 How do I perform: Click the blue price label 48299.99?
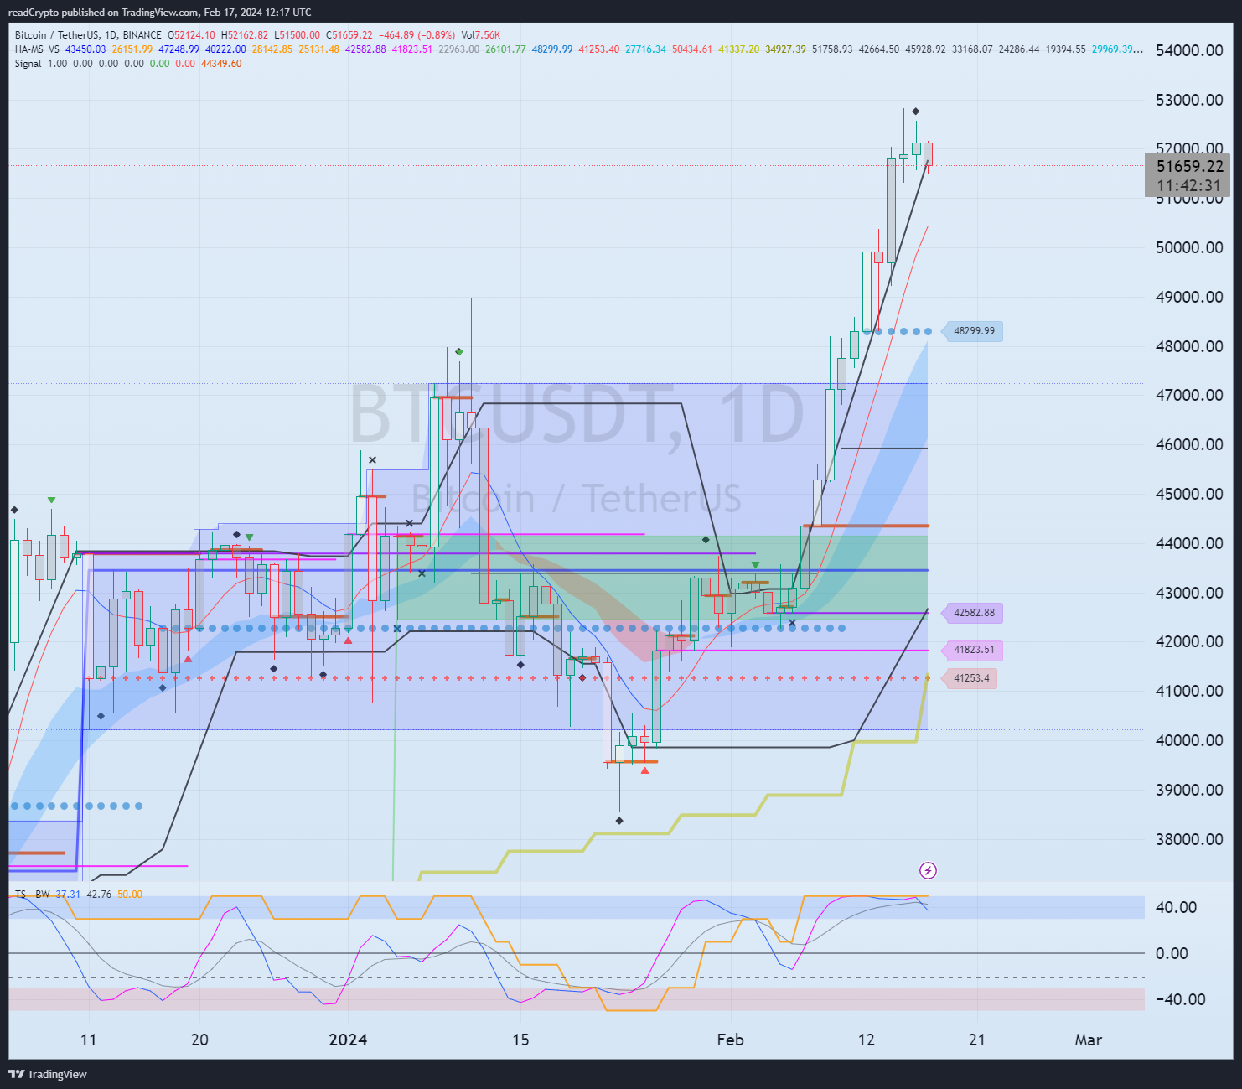(974, 331)
